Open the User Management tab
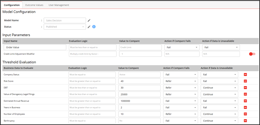Screen dimensions: 260x125 [x=59, y=5]
